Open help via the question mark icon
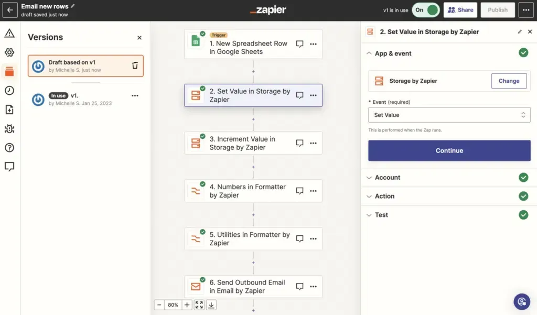The height and width of the screenshot is (315, 537). [9, 147]
